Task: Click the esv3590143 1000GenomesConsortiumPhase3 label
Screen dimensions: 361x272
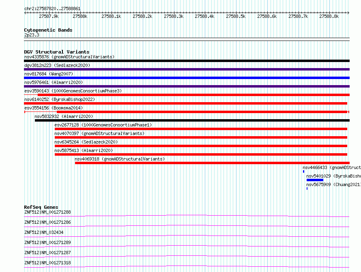Action: point(73,91)
